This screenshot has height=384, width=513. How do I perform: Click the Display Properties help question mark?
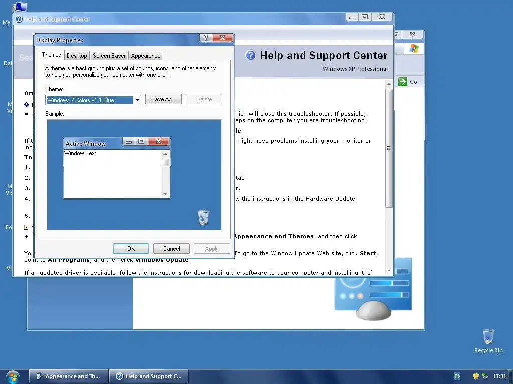pos(205,38)
